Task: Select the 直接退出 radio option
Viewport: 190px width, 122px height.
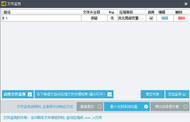Action: (90, 107)
